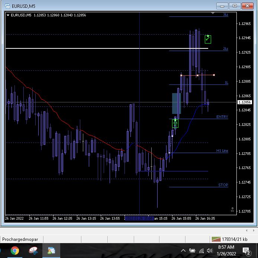Click the EURUSD,M5 chart window icon

7,6
